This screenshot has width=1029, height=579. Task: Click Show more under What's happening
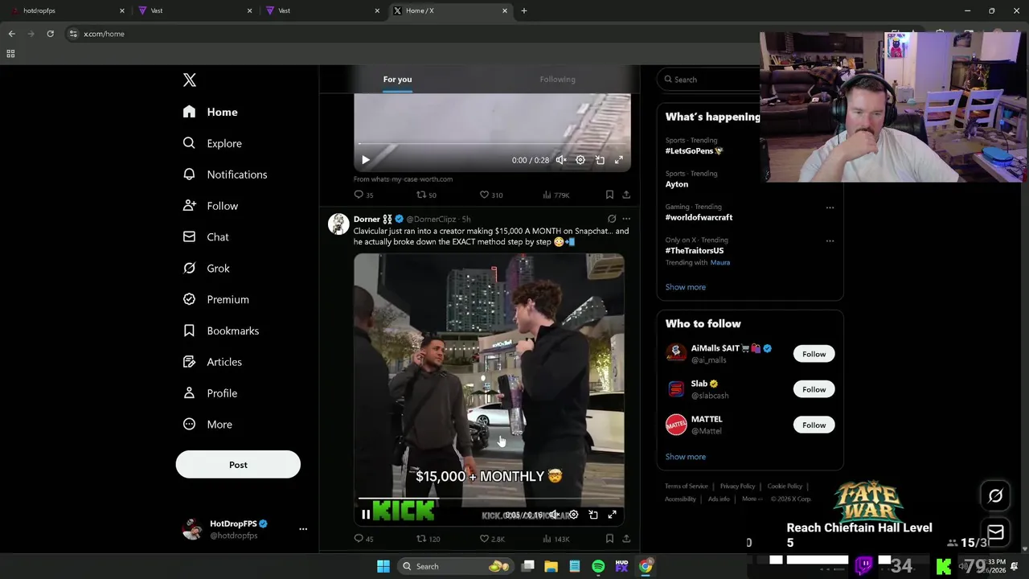[686, 287]
